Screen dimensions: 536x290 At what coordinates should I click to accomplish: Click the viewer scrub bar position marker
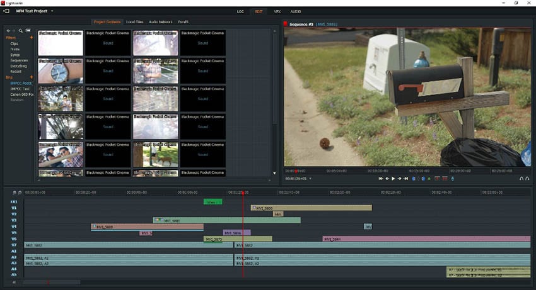tap(296, 171)
